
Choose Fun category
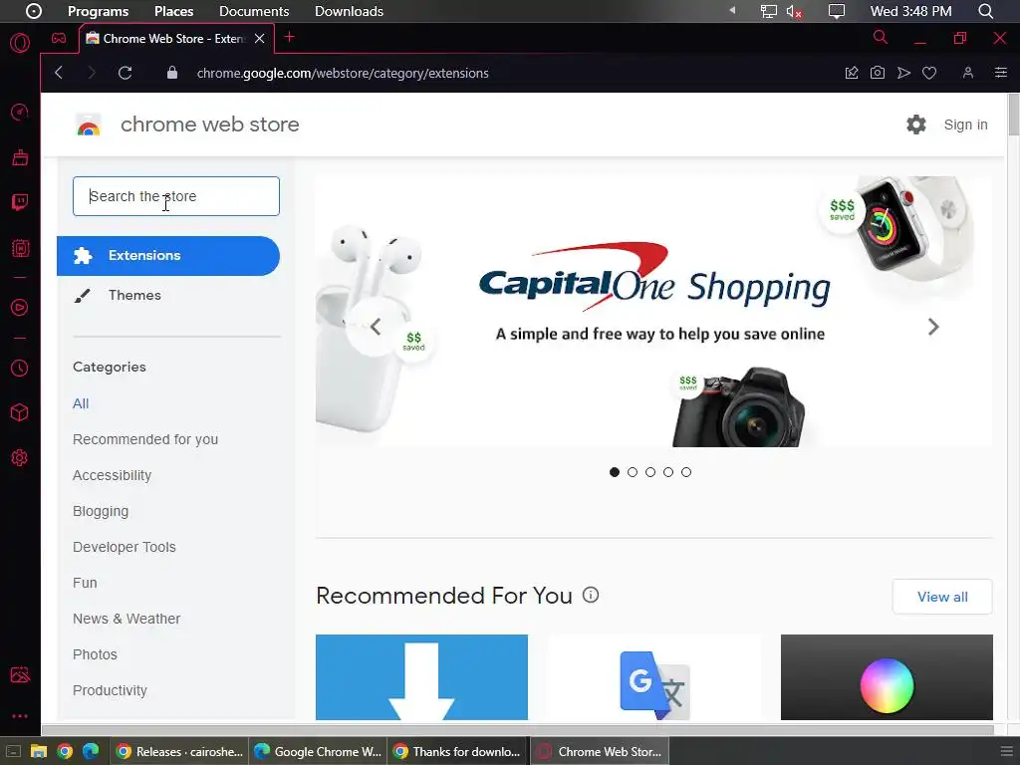85,582
